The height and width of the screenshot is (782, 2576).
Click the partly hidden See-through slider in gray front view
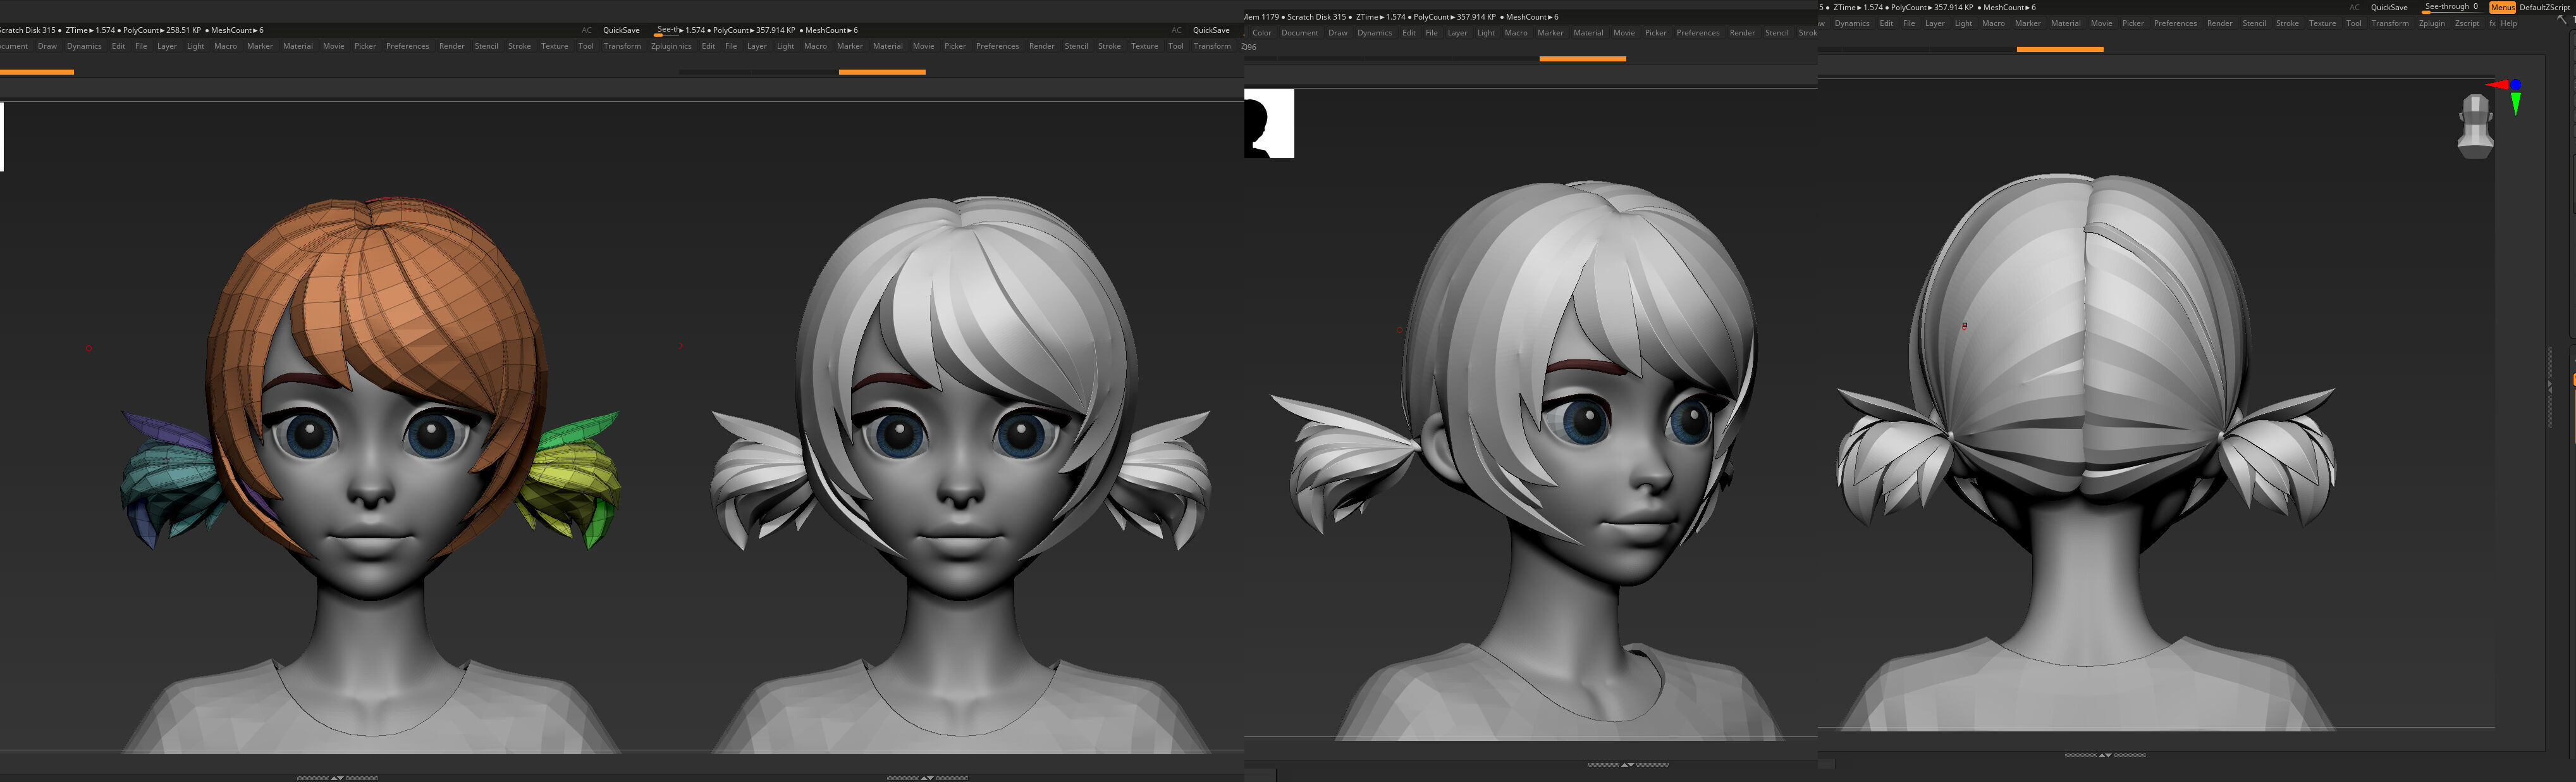click(x=667, y=30)
